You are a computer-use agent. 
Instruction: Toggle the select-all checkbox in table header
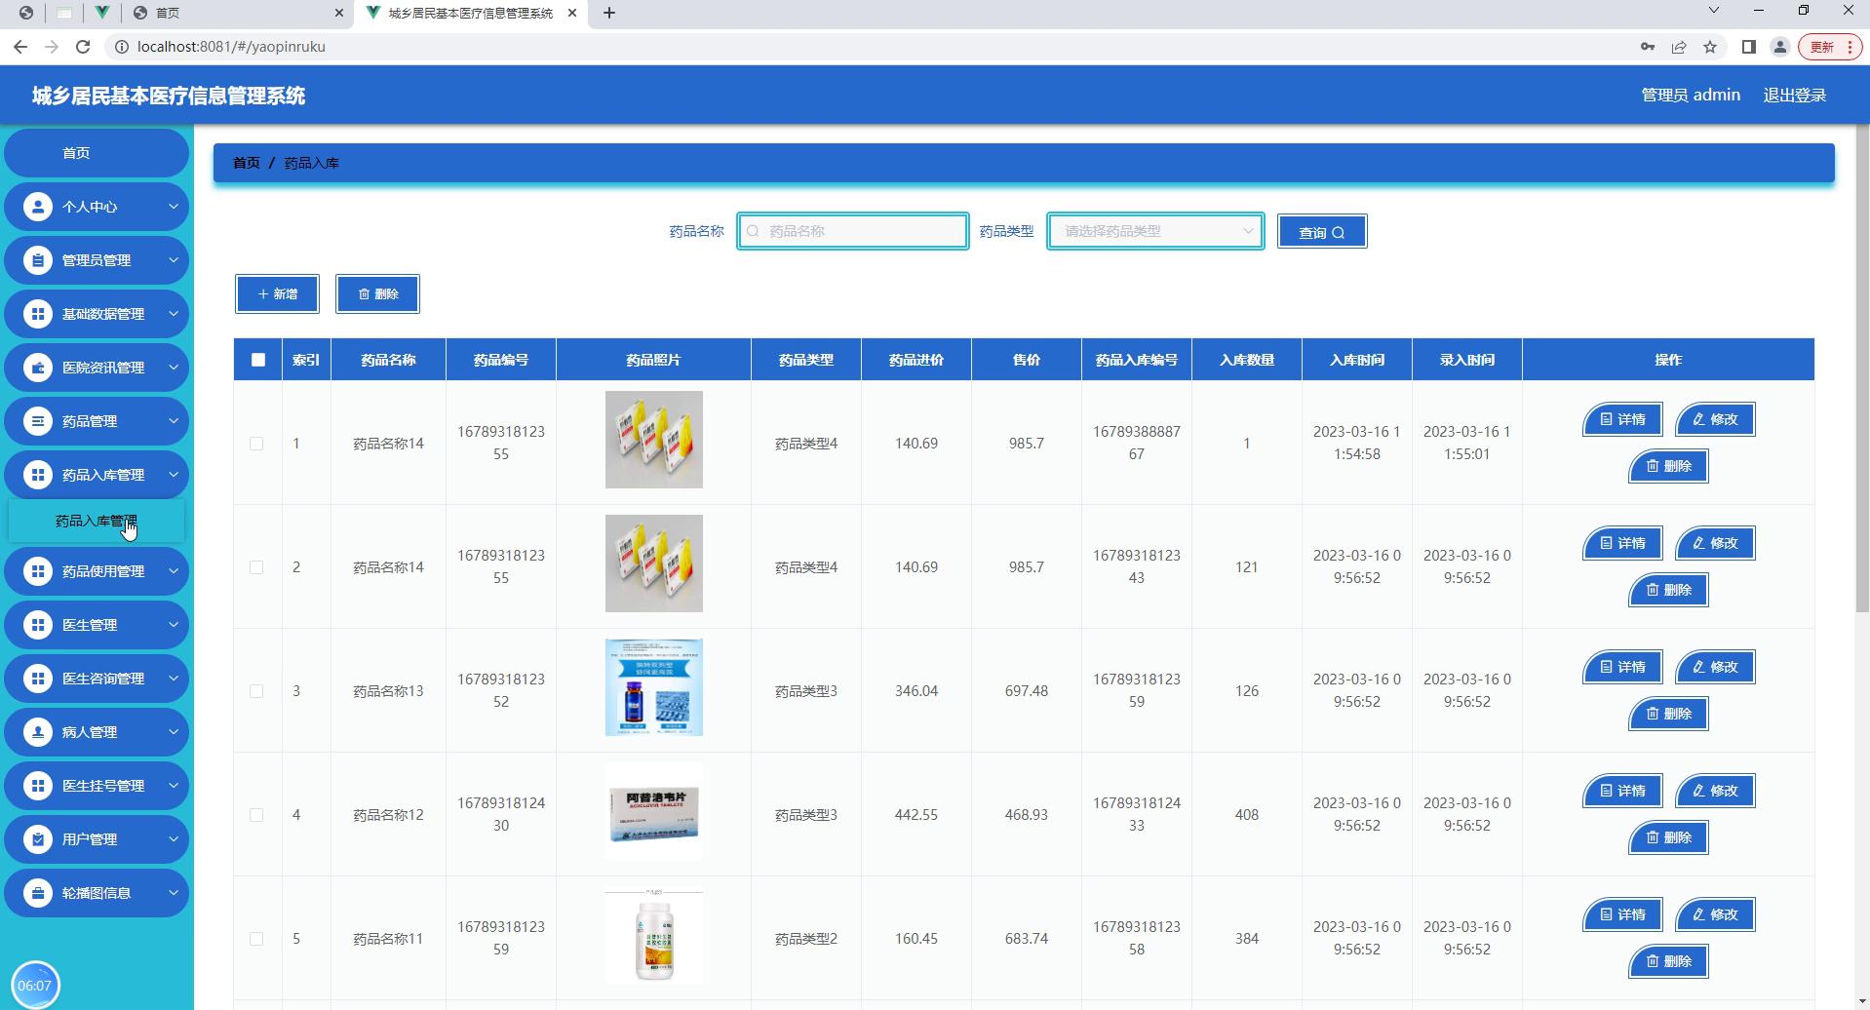click(x=258, y=360)
